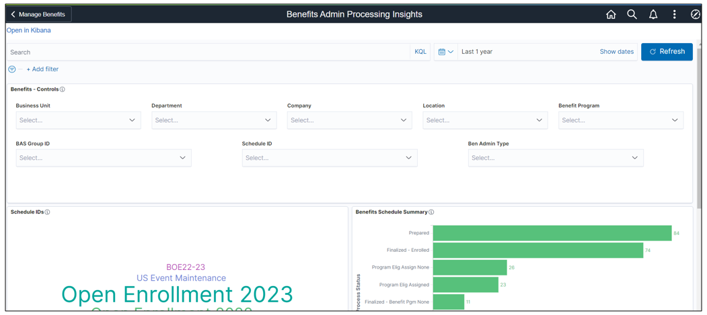Open the Department select list
This screenshot has height=315, width=707.
point(214,120)
